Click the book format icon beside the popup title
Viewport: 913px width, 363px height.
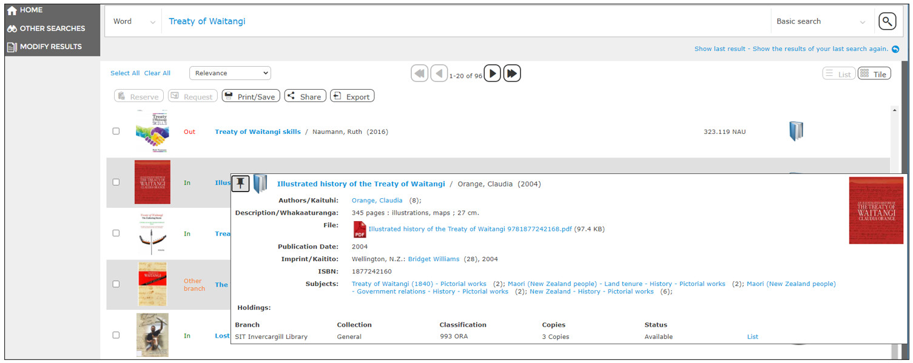coord(261,183)
